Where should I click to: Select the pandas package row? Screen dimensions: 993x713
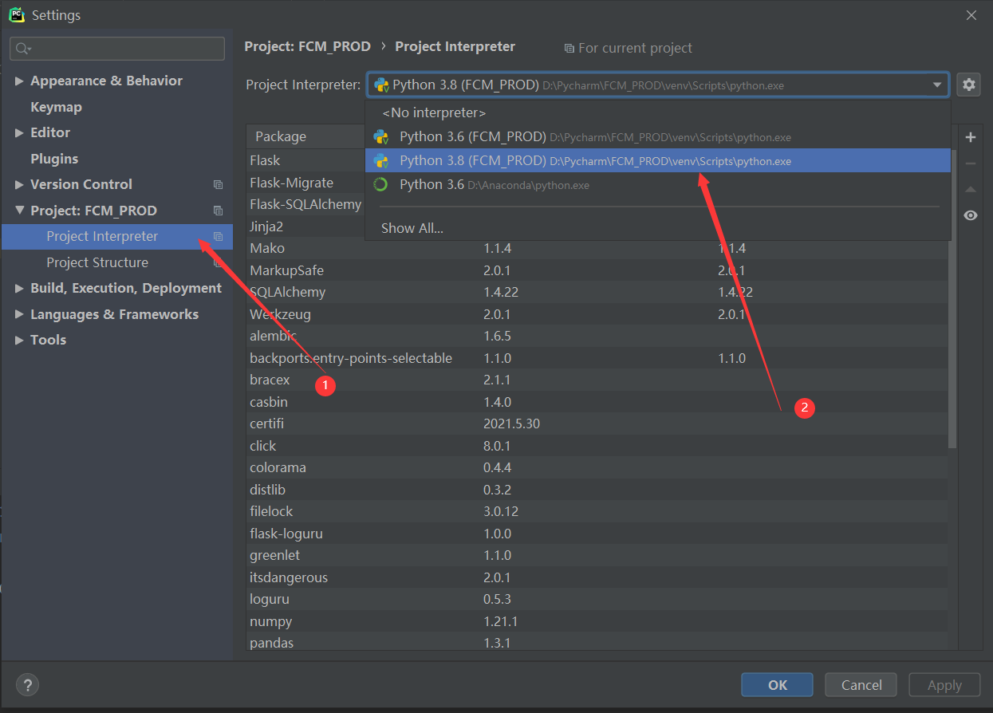tap(597, 643)
